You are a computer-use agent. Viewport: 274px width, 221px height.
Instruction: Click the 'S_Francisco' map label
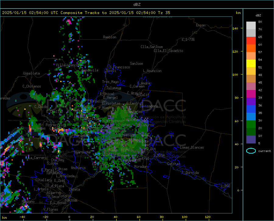coord(120,67)
